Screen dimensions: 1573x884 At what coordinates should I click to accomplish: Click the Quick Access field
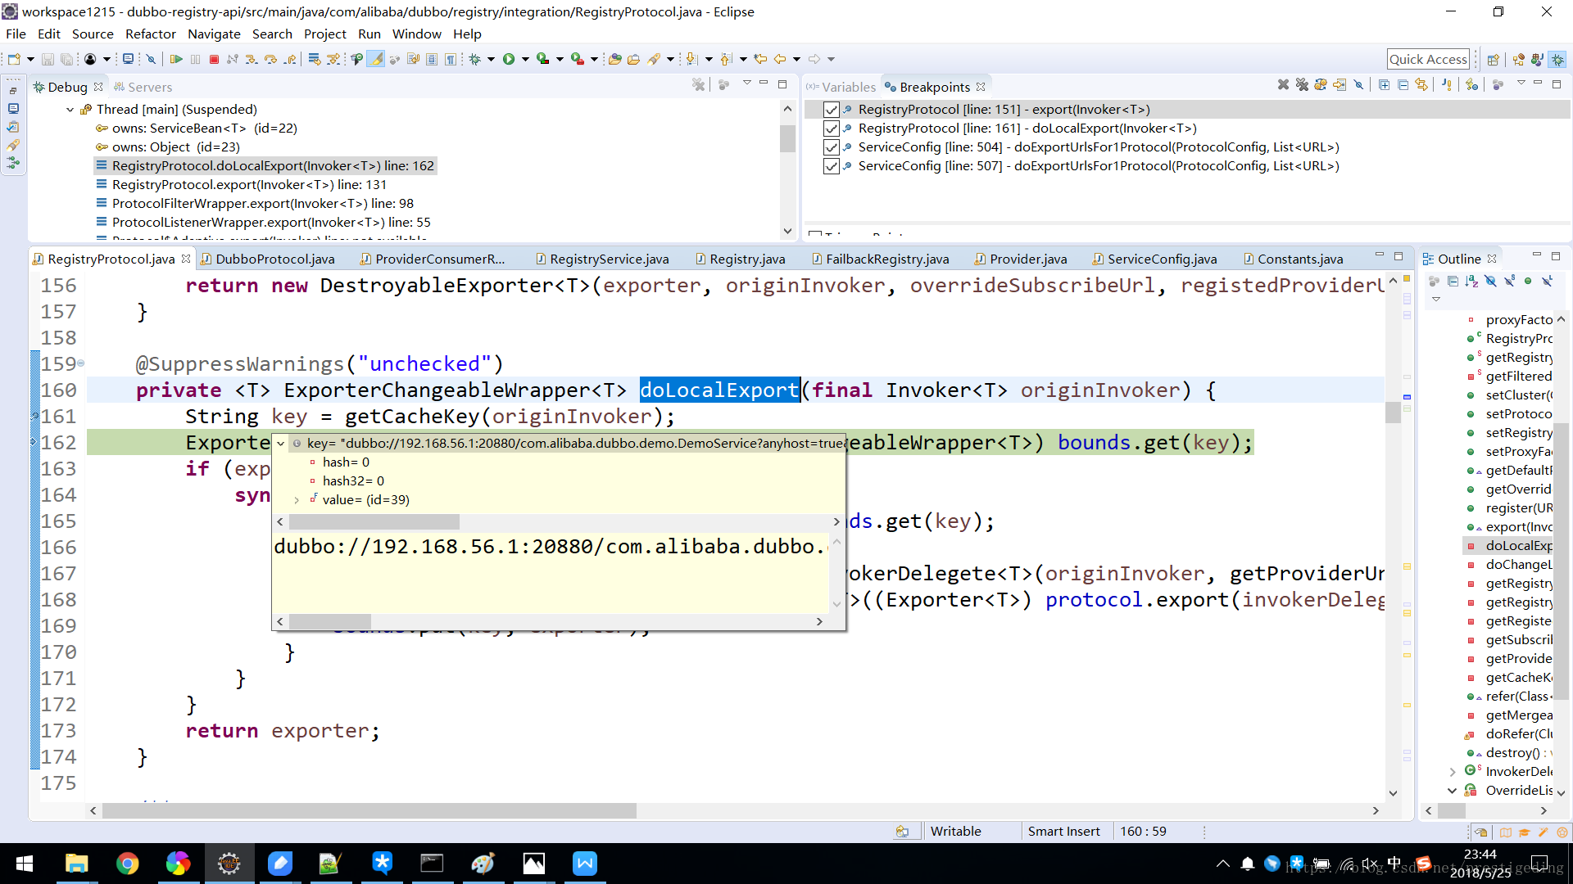[1427, 59]
